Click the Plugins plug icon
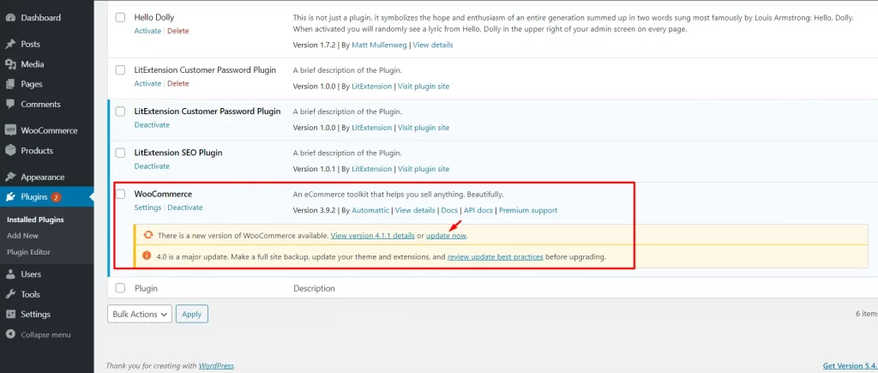The width and height of the screenshot is (878, 373). (10, 197)
